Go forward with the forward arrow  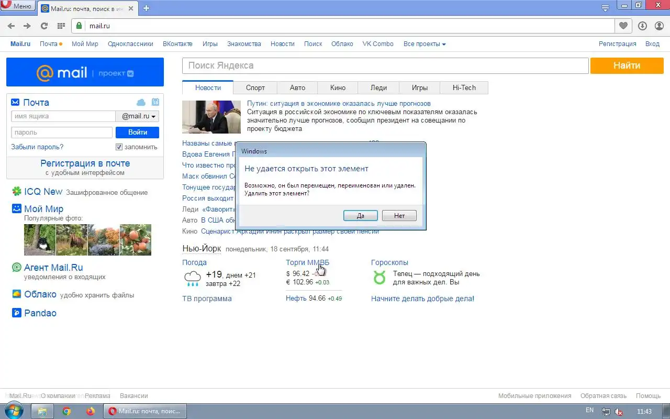point(27,26)
